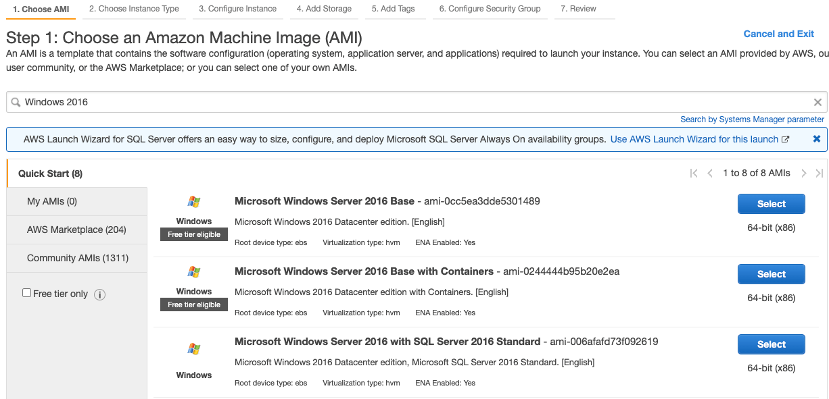The width and height of the screenshot is (829, 399).
Task: Click into the AMI search field
Action: [406, 102]
